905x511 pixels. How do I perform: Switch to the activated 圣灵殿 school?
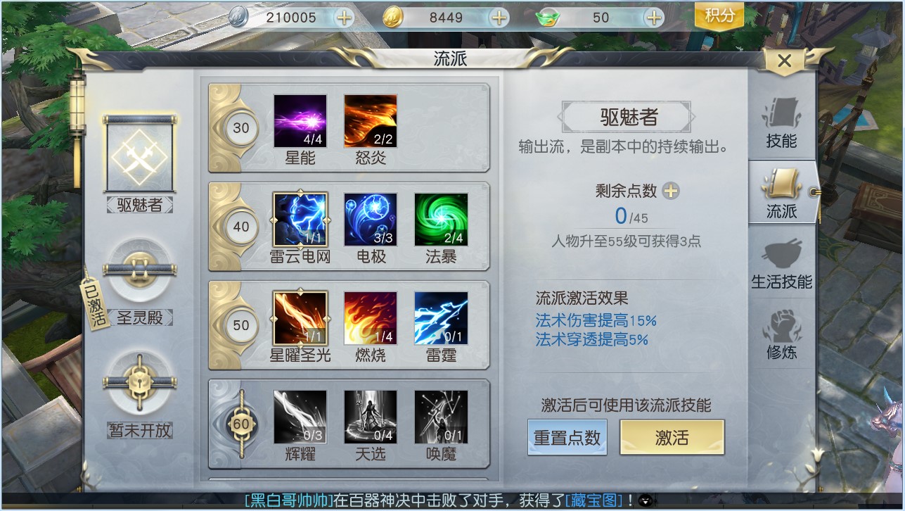click(139, 270)
